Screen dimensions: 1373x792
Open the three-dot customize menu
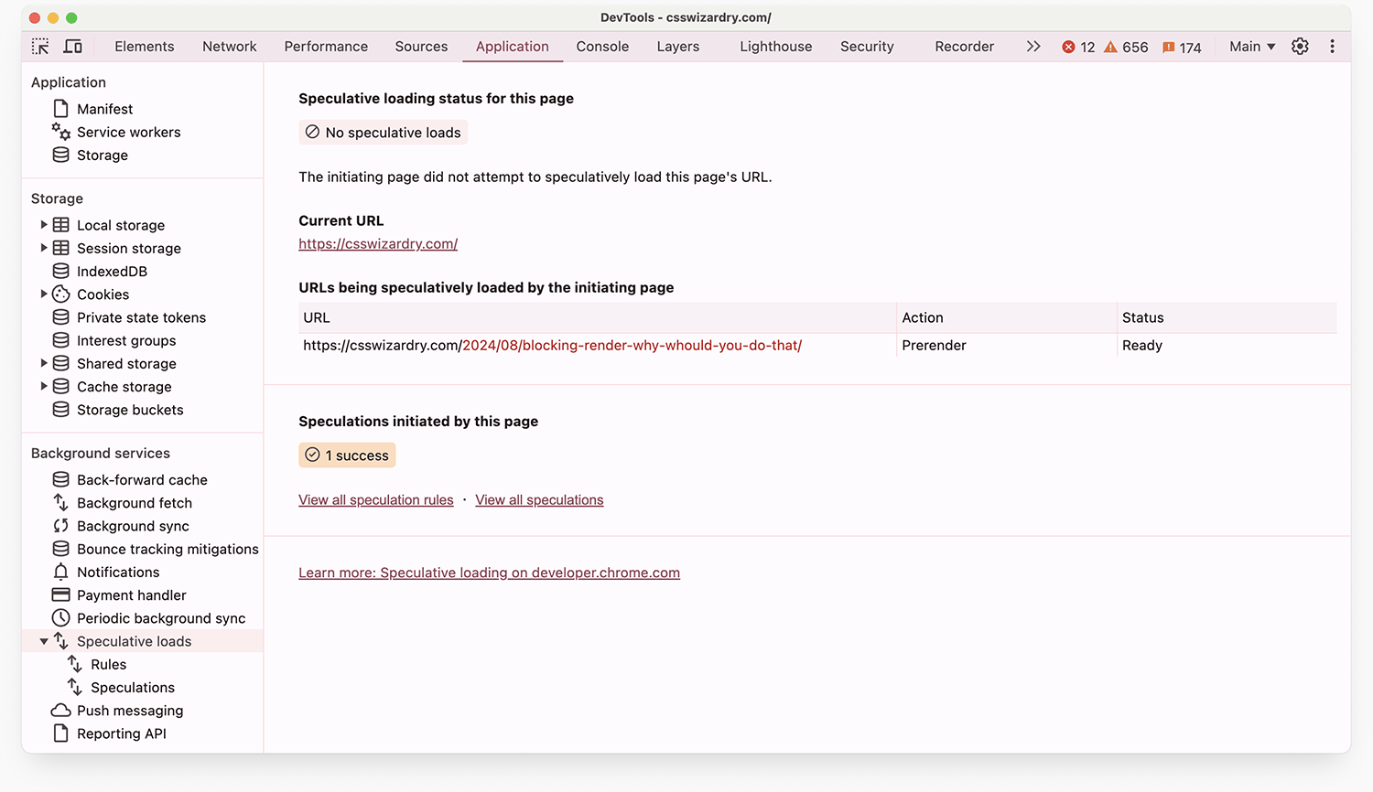(x=1332, y=47)
